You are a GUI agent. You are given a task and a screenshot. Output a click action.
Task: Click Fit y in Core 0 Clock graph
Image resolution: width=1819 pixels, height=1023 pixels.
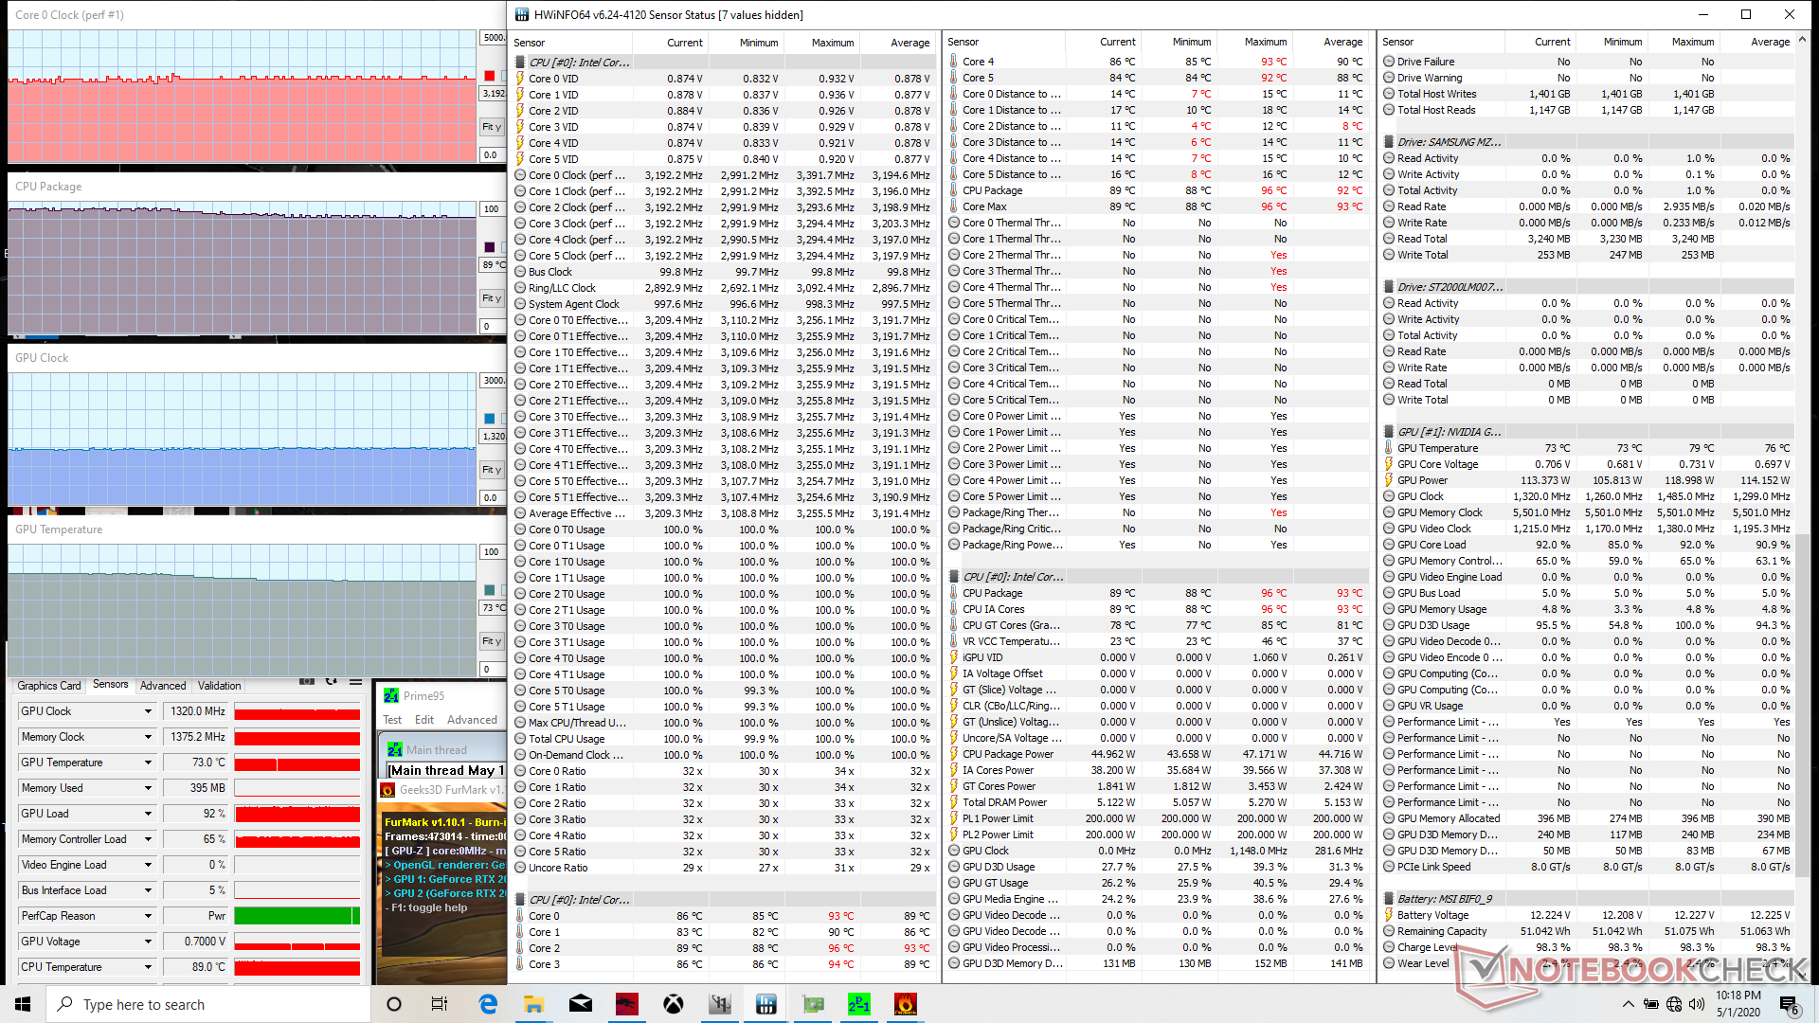coord(492,127)
